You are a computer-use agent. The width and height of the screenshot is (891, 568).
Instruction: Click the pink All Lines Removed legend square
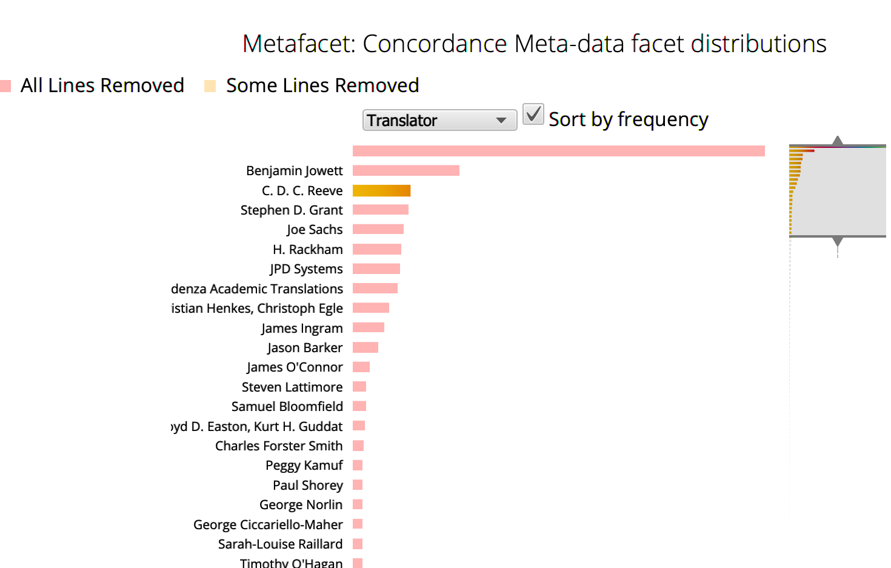6,86
